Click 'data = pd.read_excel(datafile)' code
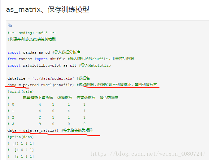This screenshot has width=209, height=160. [41, 85]
